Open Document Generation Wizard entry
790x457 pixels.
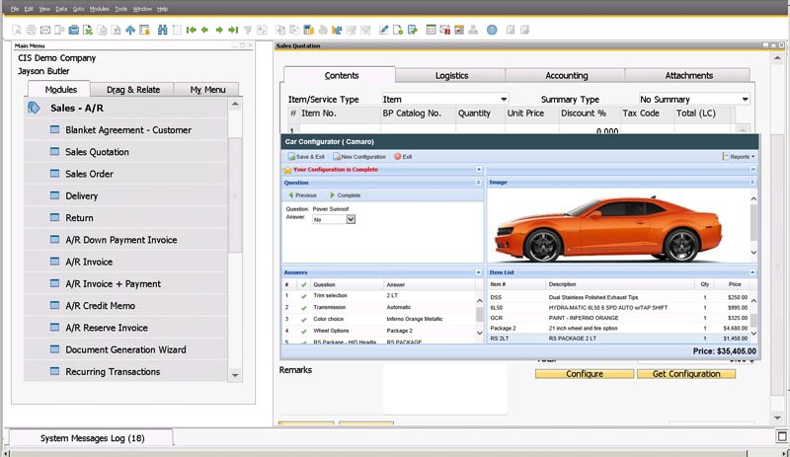coord(125,349)
